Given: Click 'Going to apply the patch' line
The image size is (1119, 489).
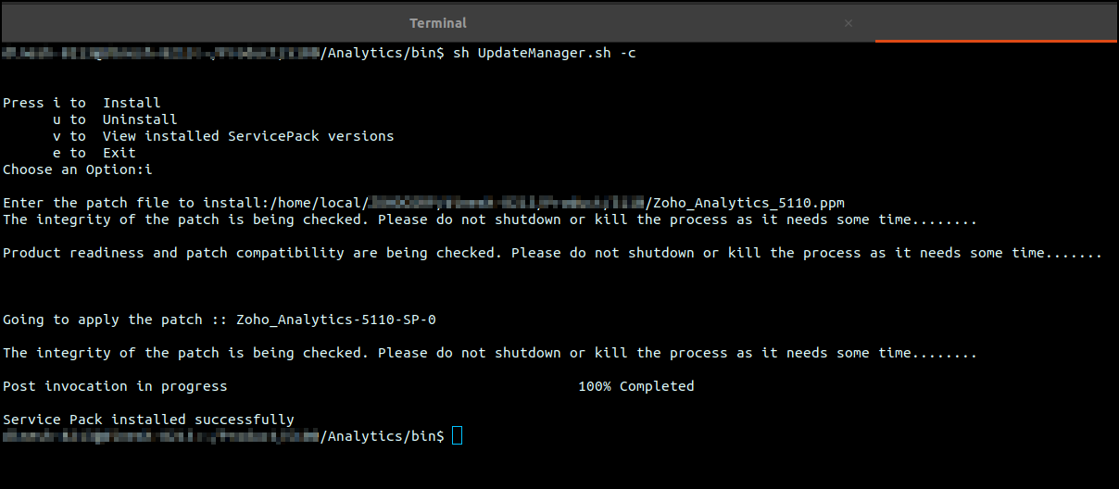Looking at the screenshot, I should click(220, 320).
